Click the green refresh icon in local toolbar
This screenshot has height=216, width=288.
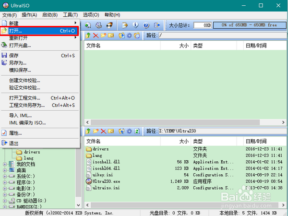137,131
